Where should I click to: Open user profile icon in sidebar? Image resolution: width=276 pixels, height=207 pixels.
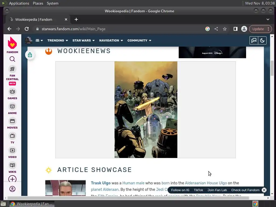point(12,189)
